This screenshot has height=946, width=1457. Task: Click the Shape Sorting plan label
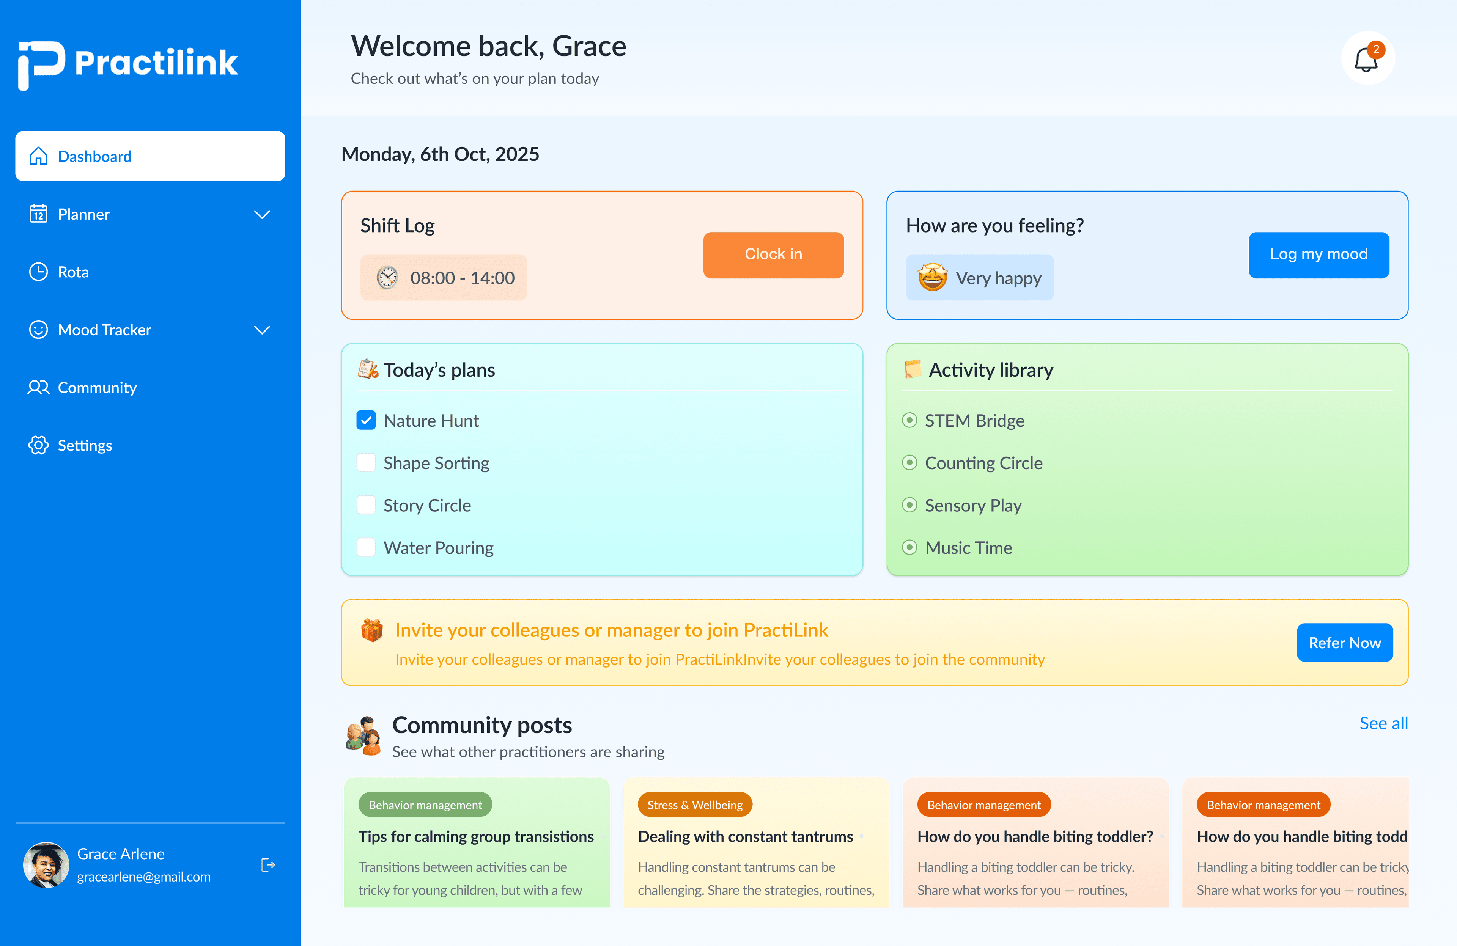[x=436, y=463]
